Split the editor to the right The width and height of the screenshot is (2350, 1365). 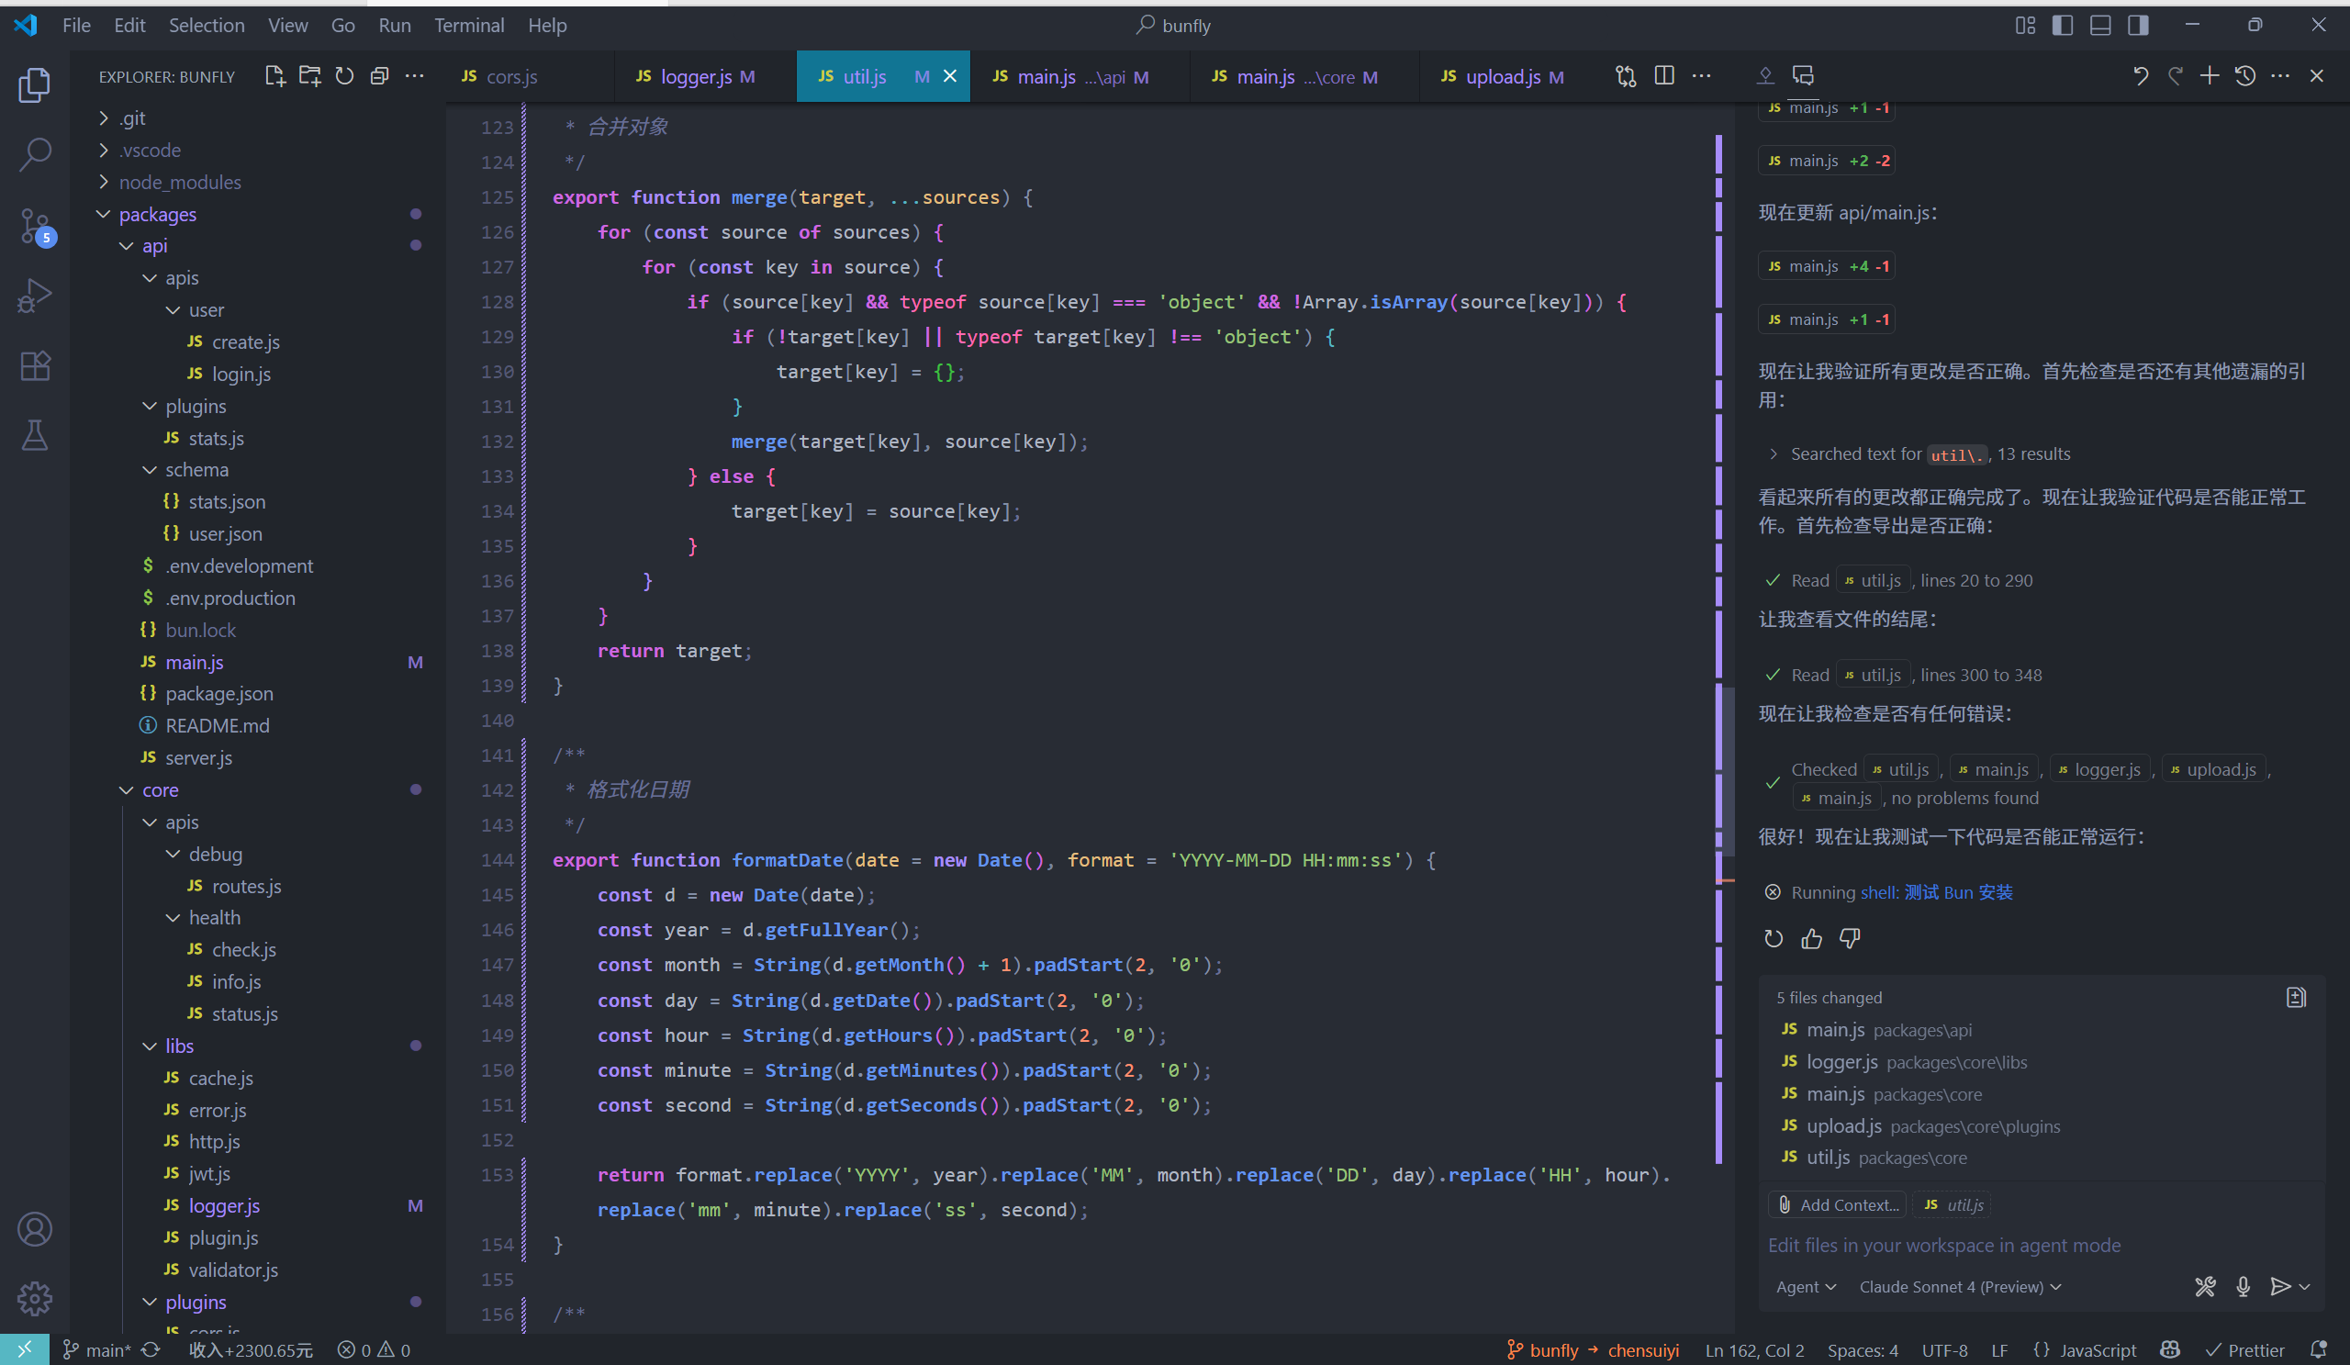pyautogui.click(x=1663, y=76)
